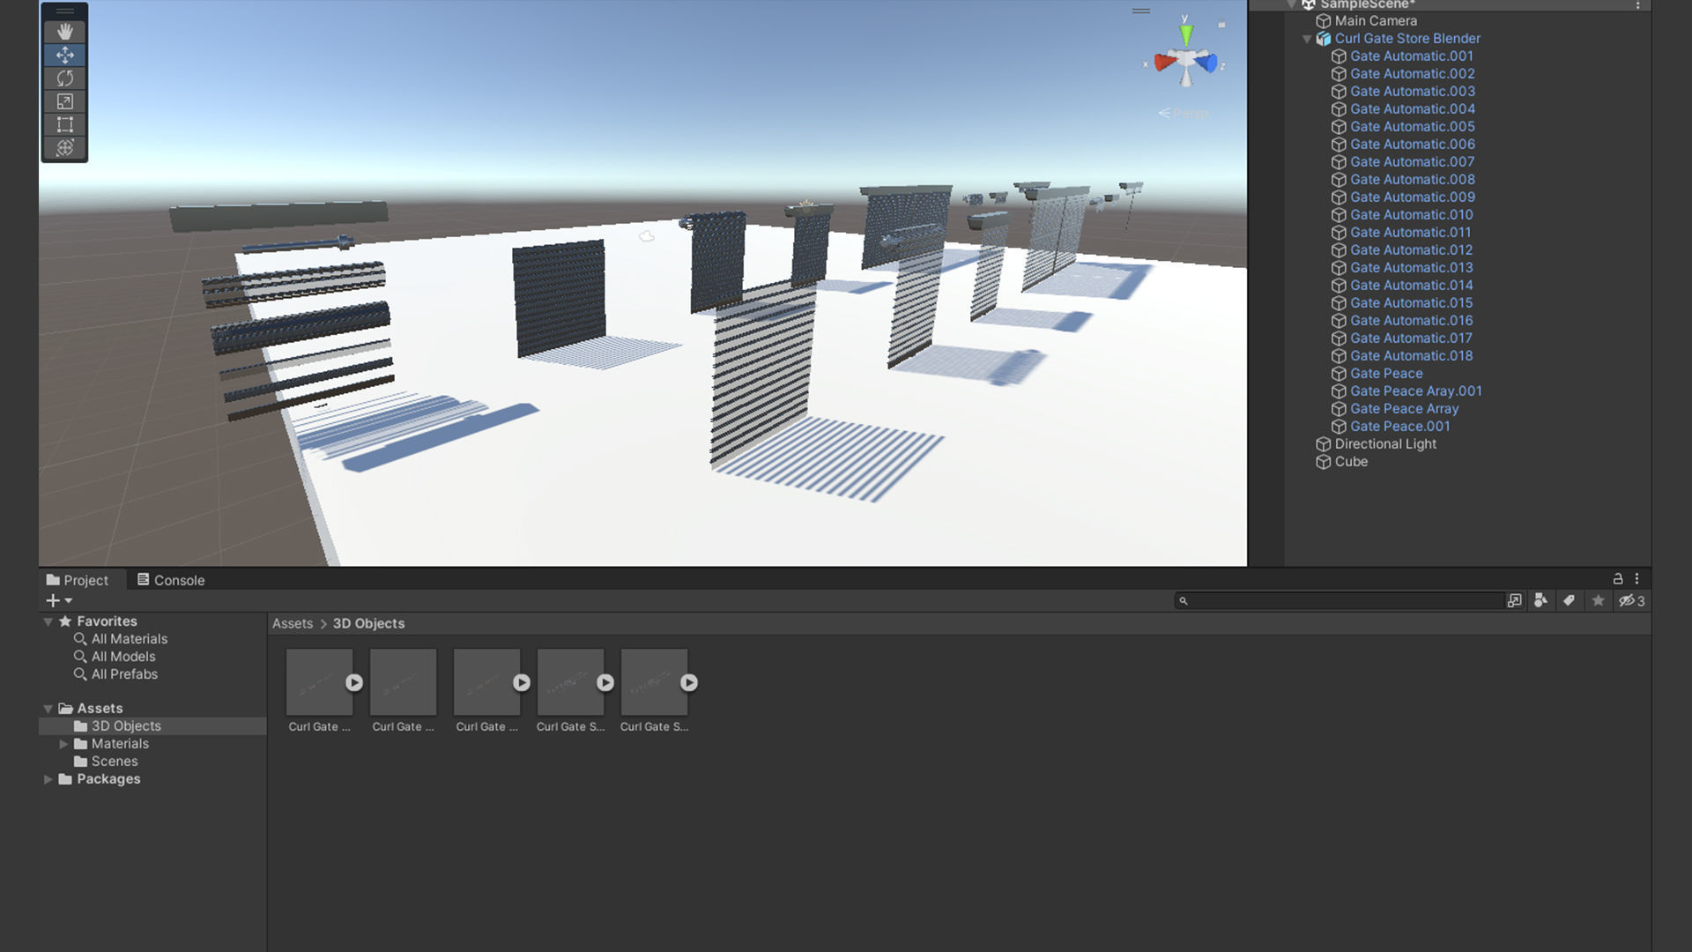Image resolution: width=1692 pixels, height=952 pixels.
Task: Go to Assets in breadcrumb path
Action: point(292,623)
